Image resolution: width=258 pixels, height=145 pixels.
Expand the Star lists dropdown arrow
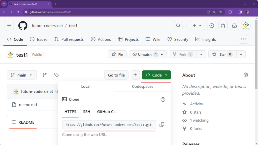241,54
